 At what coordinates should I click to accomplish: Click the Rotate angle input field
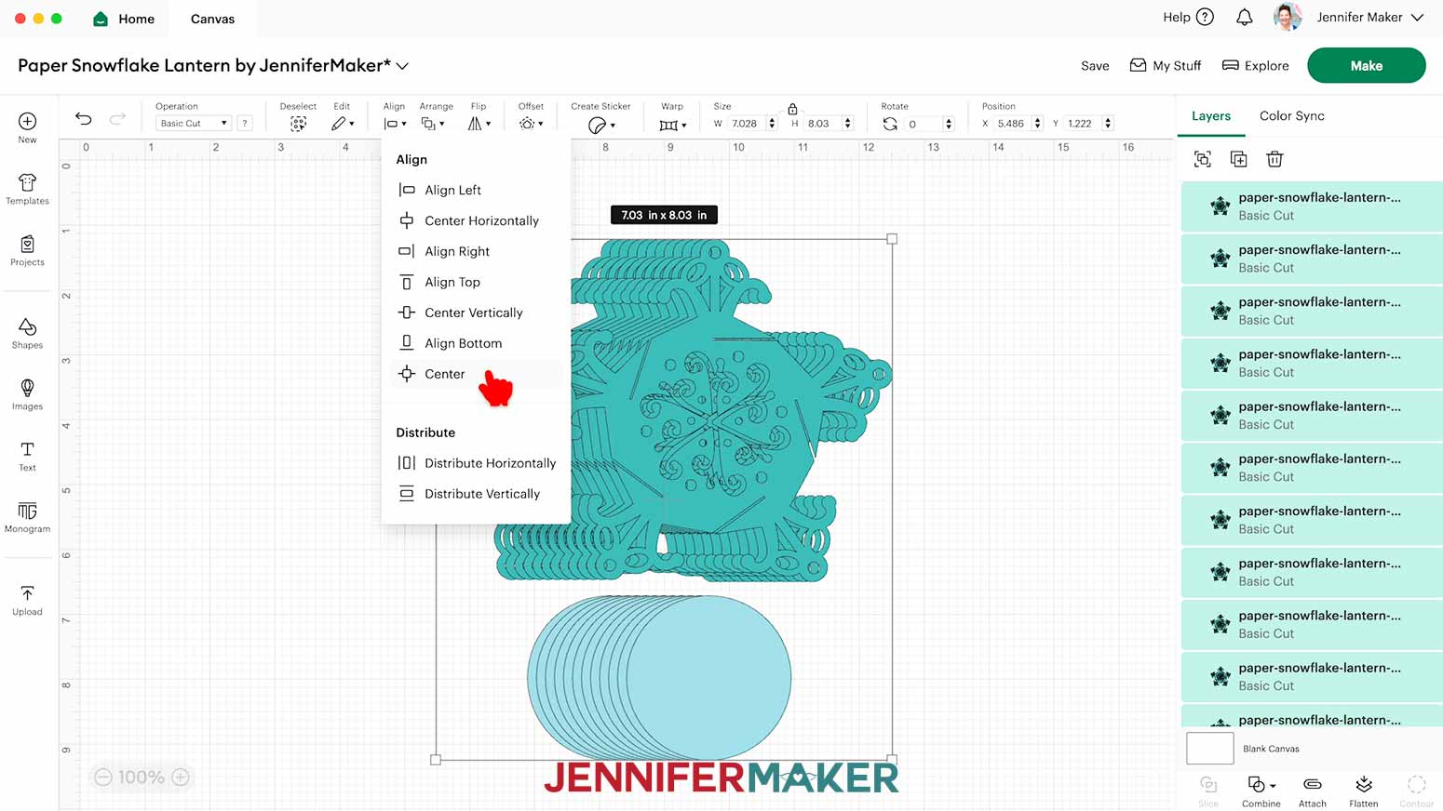(x=924, y=124)
